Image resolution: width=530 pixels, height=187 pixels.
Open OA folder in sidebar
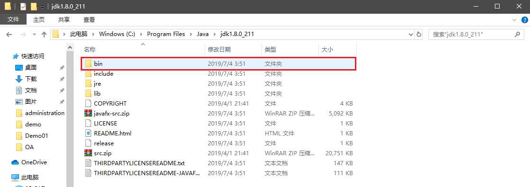[x=29, y=147]
